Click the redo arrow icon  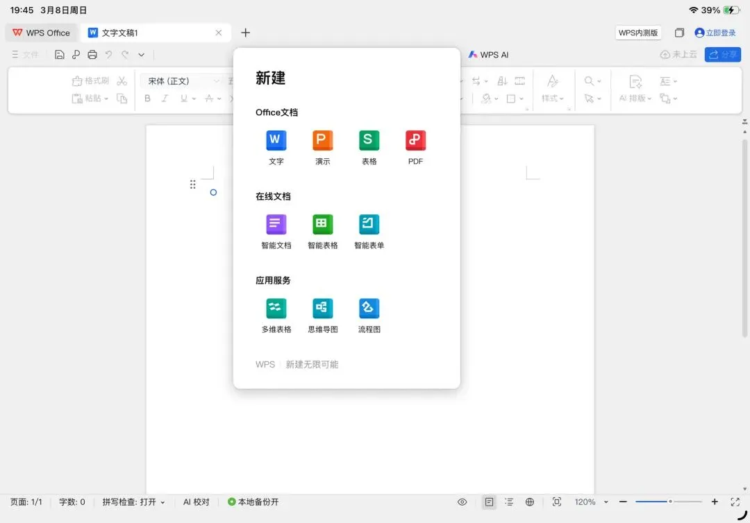[x=125, y=54]
